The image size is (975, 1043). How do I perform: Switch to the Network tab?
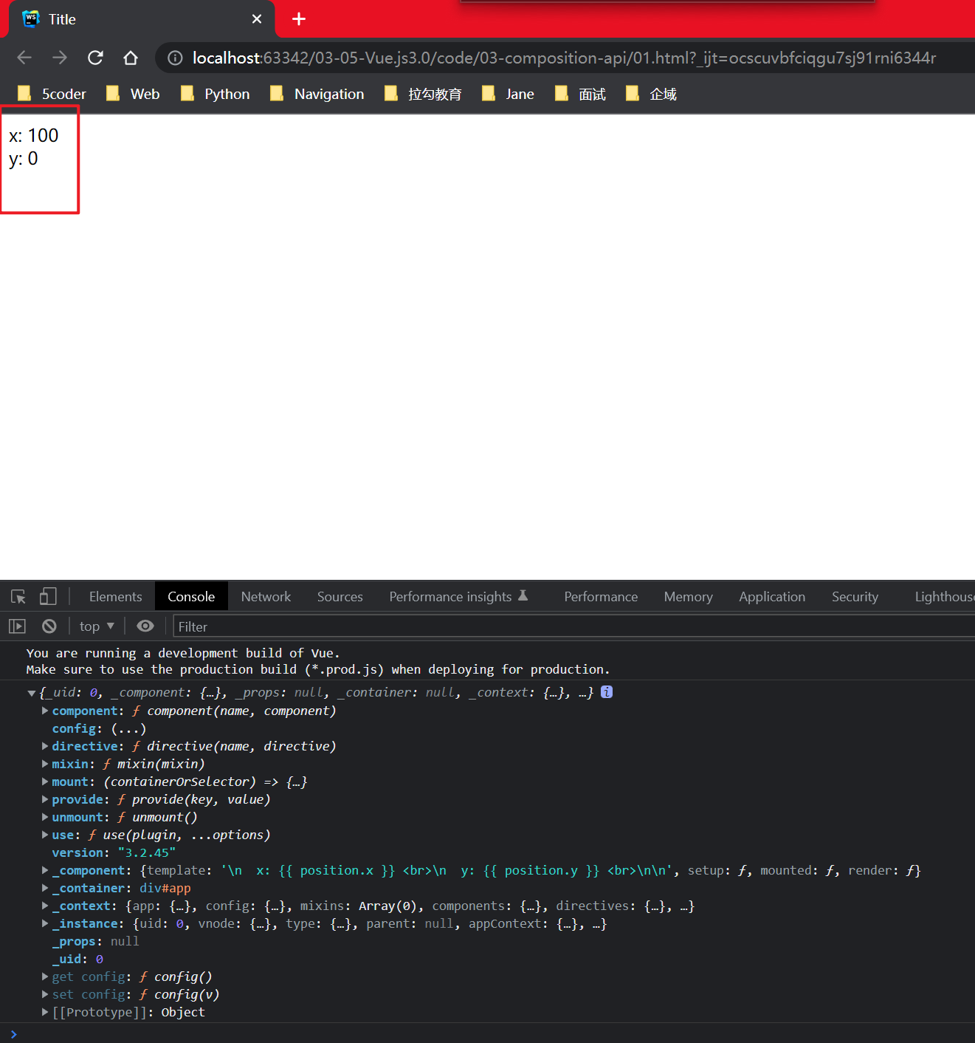point(266,596)
